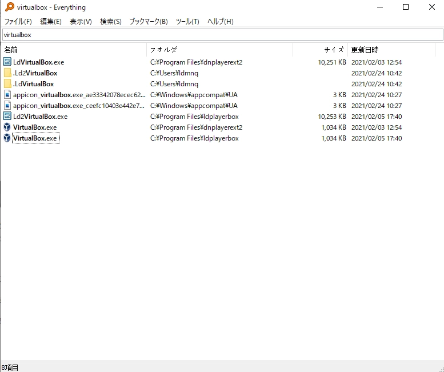Click date 2021/02/24 10:27 in ceefc10403 row
The height and width of the screenshot is (372, 444).
pyautogui.click(x=377, y=105)
